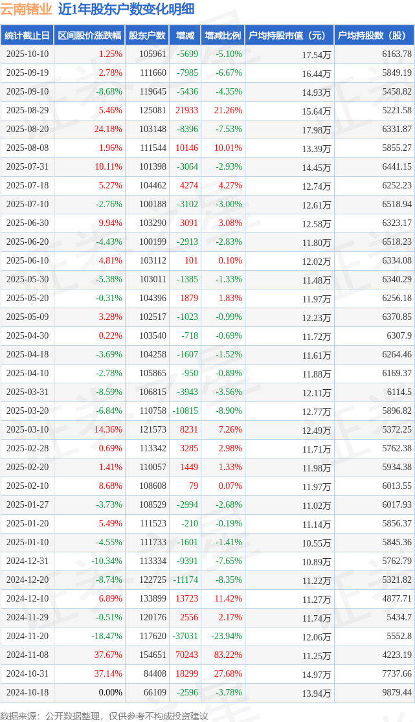415x722 pixels.
Task: Select the 2025-10-10 date cell
Action: (27, 54)
